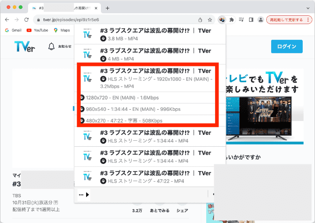Click the シェア share label
Image resolution: width=315 pixels, height=223 pixels.
[182, 211]
